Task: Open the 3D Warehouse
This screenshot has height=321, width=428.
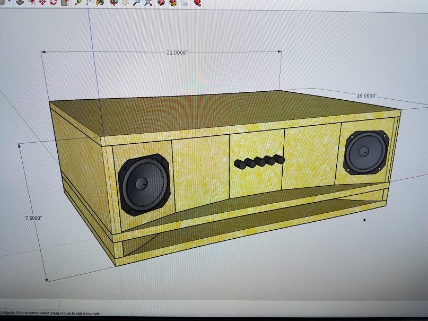Action: click(x=161, y=3)
